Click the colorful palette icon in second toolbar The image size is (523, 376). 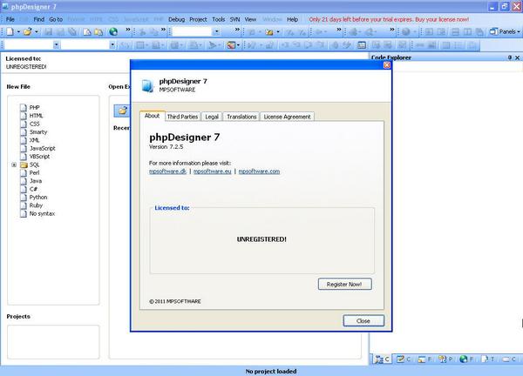click(231, 44)
